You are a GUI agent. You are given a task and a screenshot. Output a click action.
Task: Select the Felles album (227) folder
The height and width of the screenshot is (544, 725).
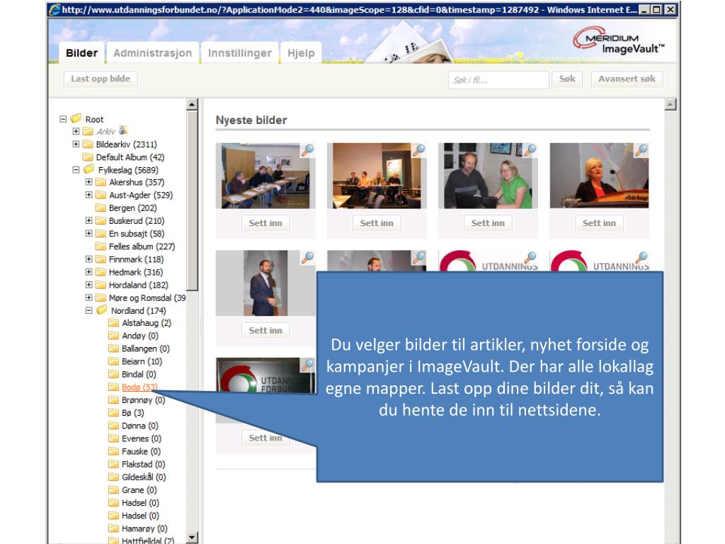tap(142, 246)
